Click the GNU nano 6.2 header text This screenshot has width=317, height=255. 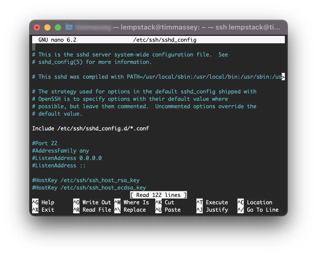pos(57,40)
